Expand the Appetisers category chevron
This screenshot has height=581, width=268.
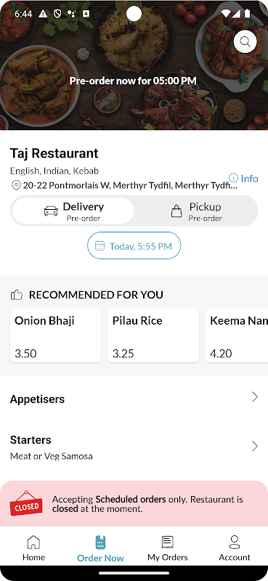tap(255, 397)
